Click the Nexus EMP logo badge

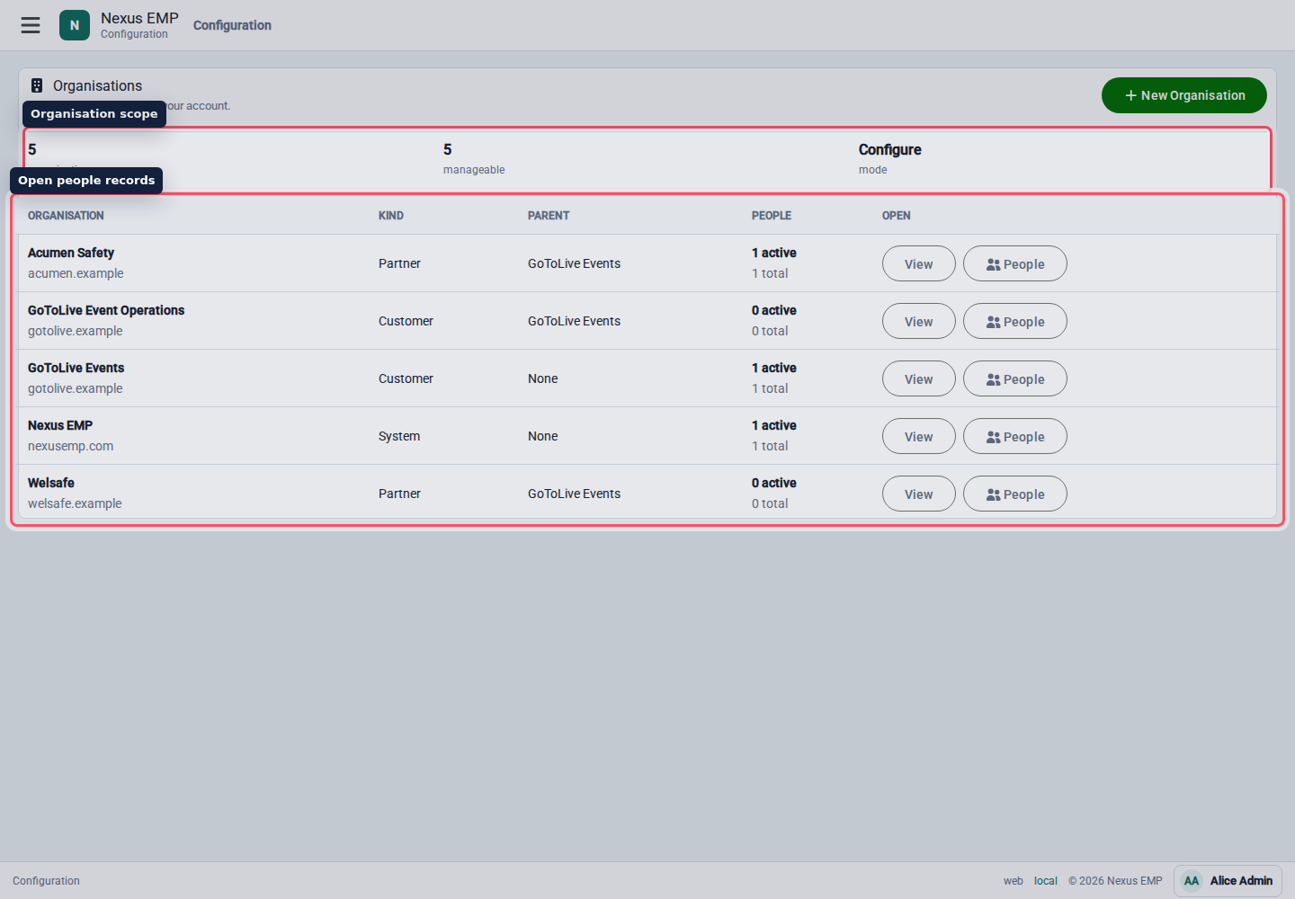pos(75,25)
